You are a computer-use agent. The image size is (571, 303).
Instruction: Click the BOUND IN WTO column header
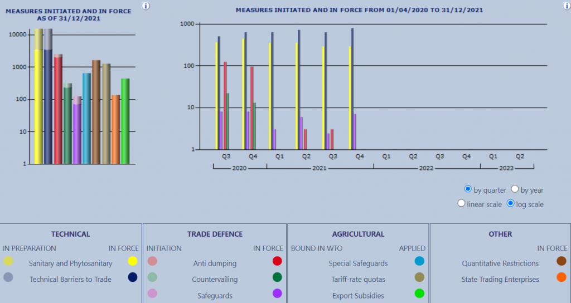pos(317,248)
